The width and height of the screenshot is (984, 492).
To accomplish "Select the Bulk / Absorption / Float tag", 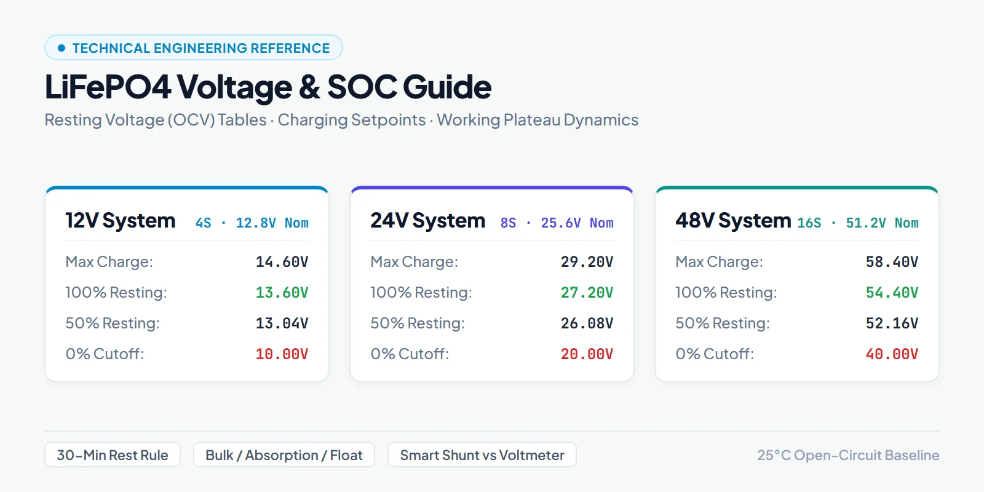I will coord(284,455).
